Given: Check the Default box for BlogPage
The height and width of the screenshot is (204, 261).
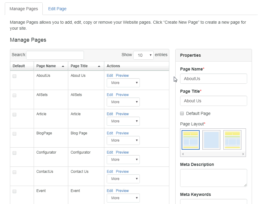Looking at the screenshot, I should coord(14,134).
